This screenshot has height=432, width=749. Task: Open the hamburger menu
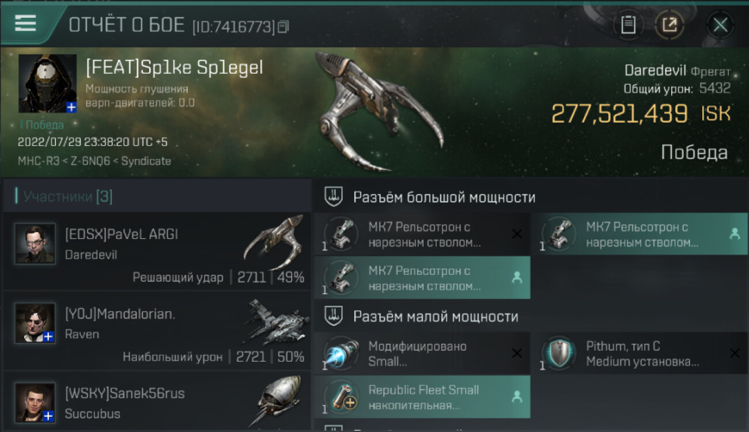point(25,23)
